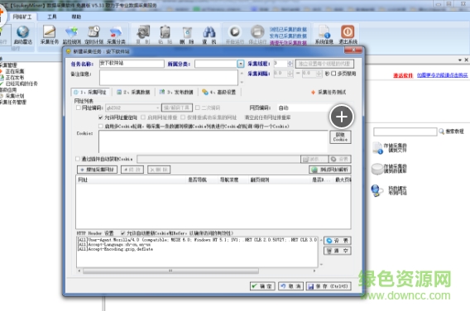Toggle the 多页禁用 checkbox
The width and height of the screenshot is (470, 311).
pos(333,74)
